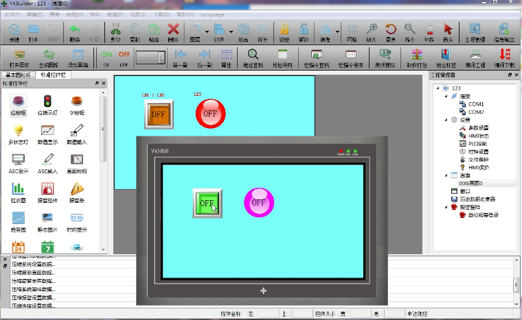Open the Language menu
Image resolution: width=522 pixels, height=320 pixels.
click(x=212, y=14)
